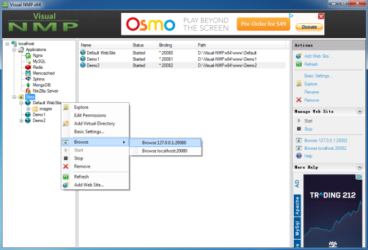368x250 pixels.
Task: Collapse the localhost tree node
Action: [7, 44]
